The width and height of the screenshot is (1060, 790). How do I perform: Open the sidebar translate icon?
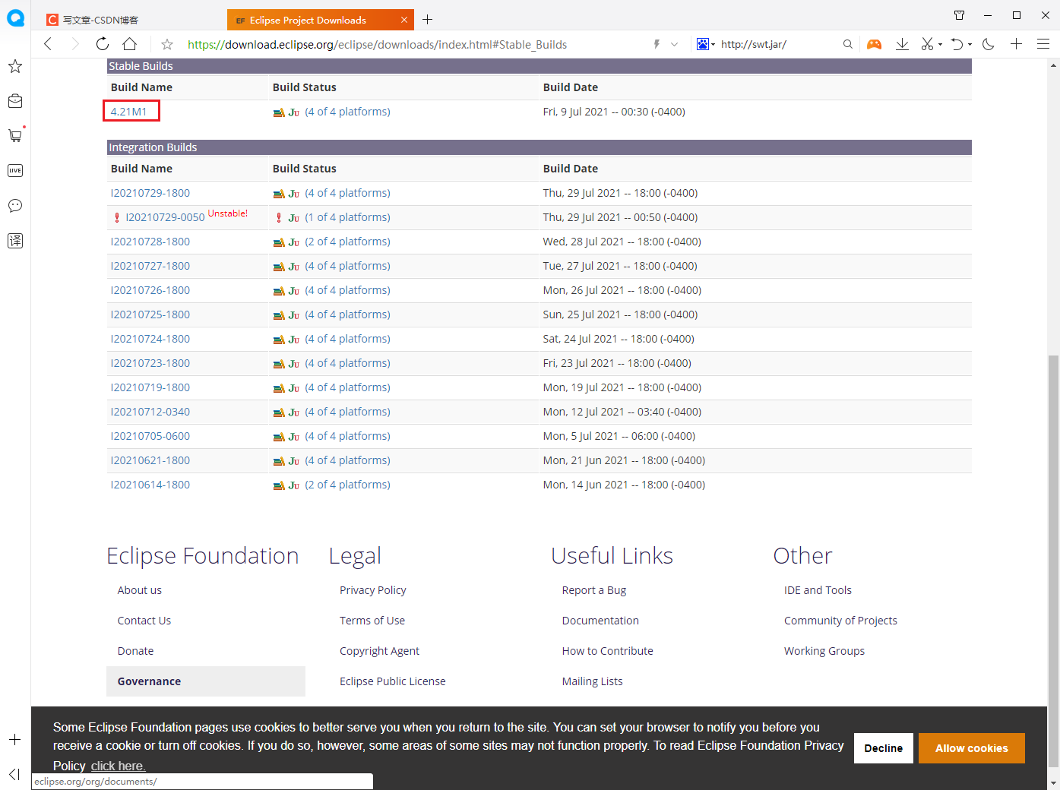tap(15, 241)
